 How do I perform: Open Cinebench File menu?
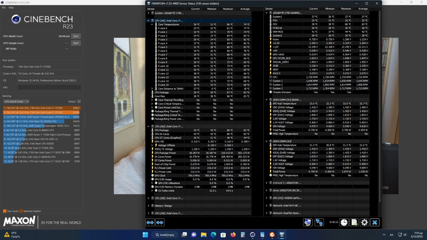3,7
